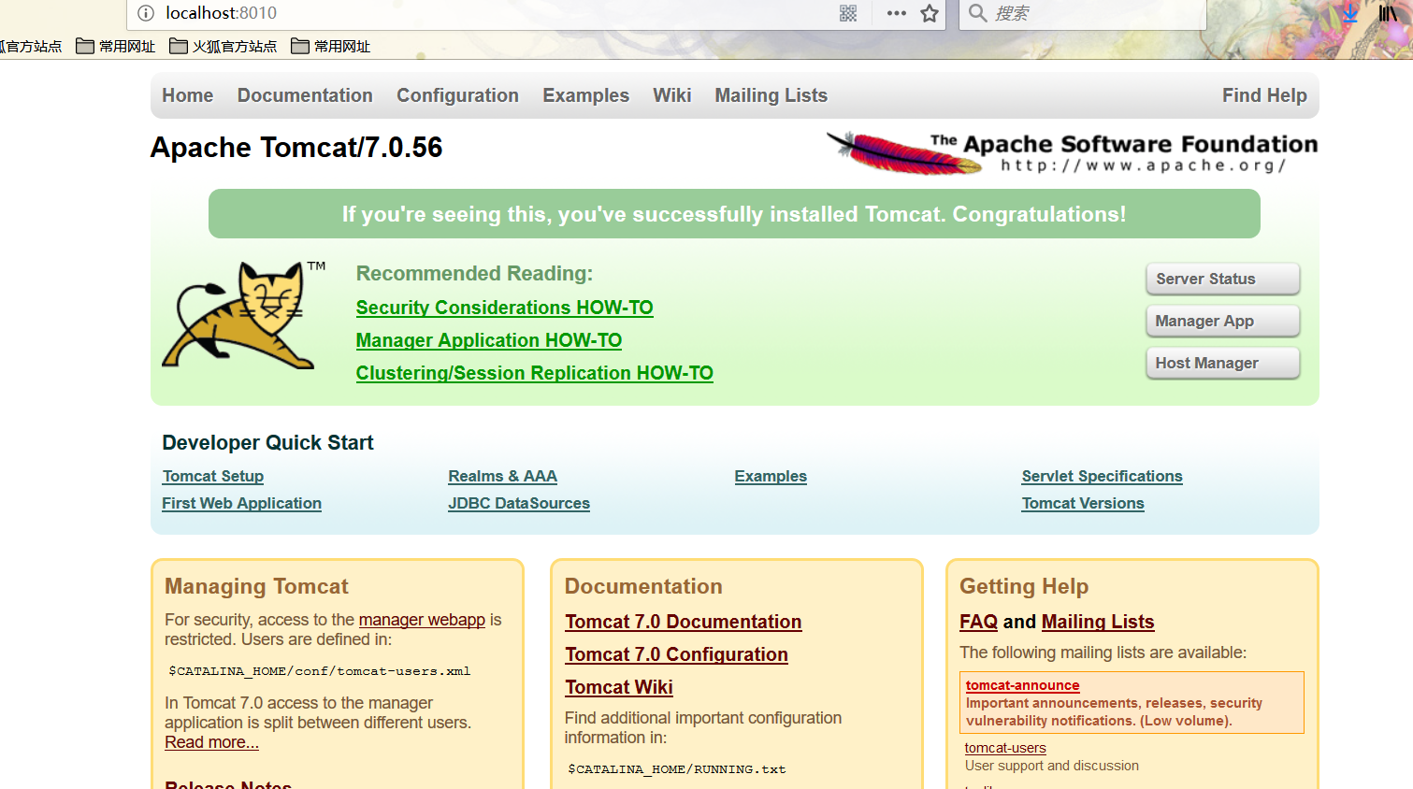The height and width of the screenshot is (789, 1413).
Task: Click the Host Manager button
Action: click(x=1223, y=363)
